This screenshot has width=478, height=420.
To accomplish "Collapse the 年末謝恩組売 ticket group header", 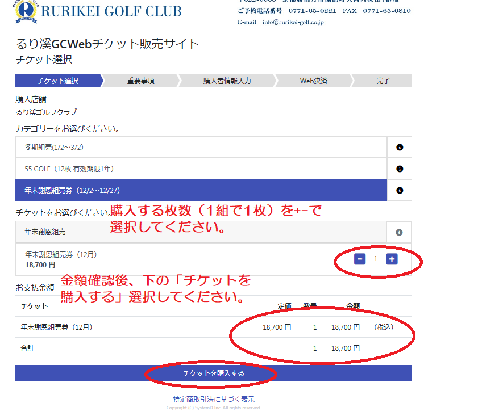I will coord(201,232).
